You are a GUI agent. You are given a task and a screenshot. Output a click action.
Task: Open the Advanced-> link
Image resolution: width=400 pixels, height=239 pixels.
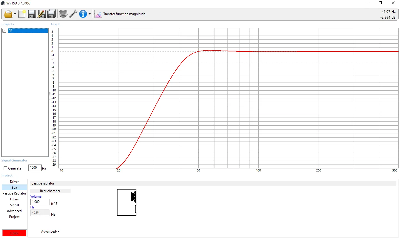(50, 231)
